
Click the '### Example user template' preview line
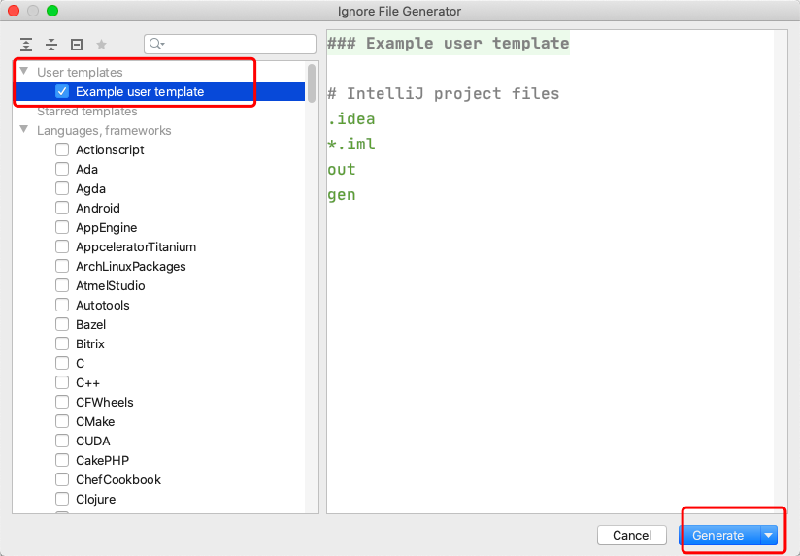point(448,44)
